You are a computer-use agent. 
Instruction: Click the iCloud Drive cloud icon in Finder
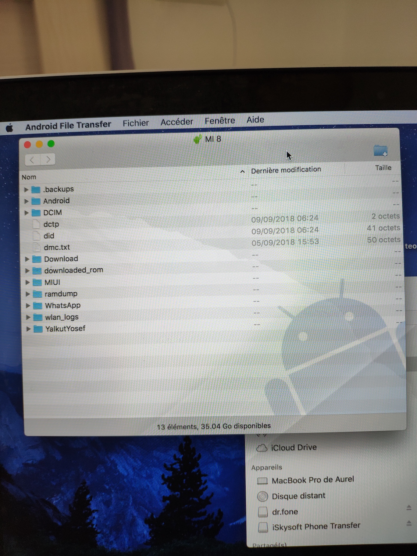262,448
